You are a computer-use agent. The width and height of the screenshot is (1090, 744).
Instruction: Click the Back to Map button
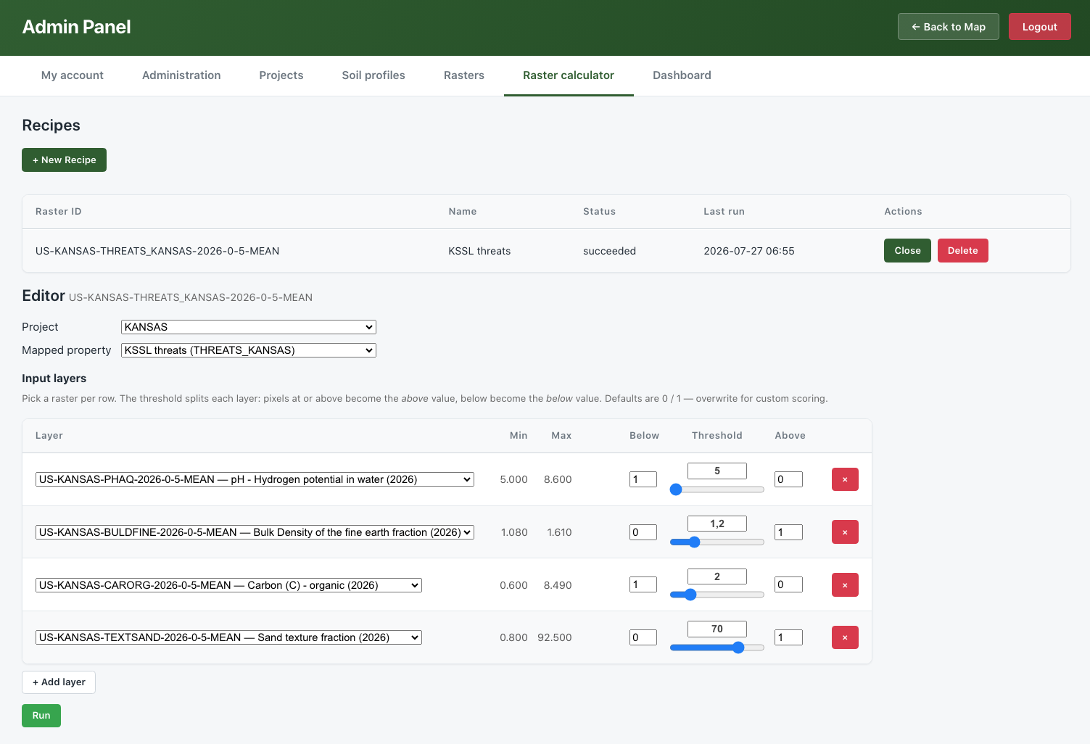pos(949,27)
